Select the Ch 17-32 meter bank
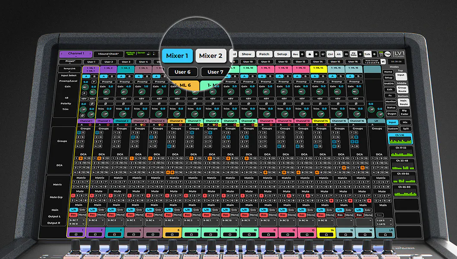 point(401,152)
